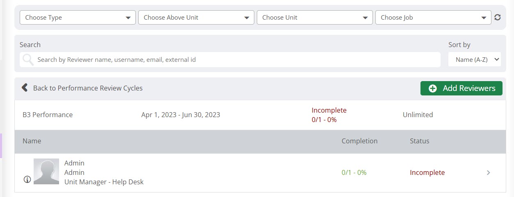Click the info icon beside Admin
This screenshot has height=197, width=514.
[x=27, y=179]
